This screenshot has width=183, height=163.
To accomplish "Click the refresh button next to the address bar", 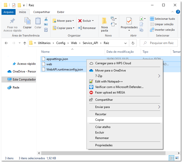I will point(133,43).
